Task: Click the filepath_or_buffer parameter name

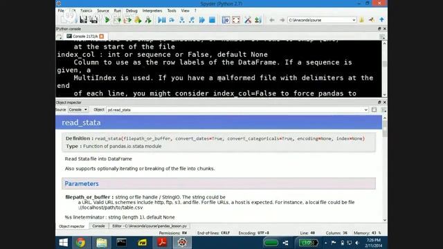Action: click(x=88, y=197)
